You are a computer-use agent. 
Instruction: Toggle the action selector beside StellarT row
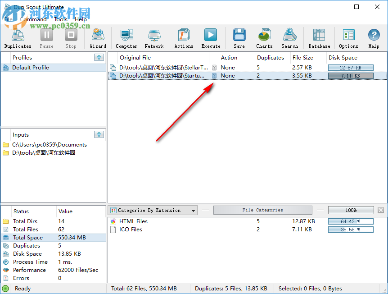pyautogui.click(x=214, y=67)
